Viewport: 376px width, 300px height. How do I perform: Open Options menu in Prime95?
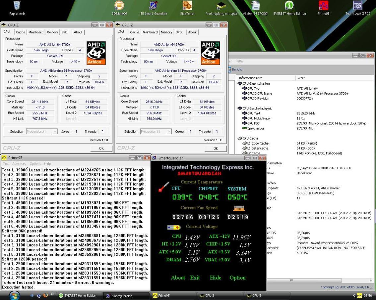(x=35, y=164)
